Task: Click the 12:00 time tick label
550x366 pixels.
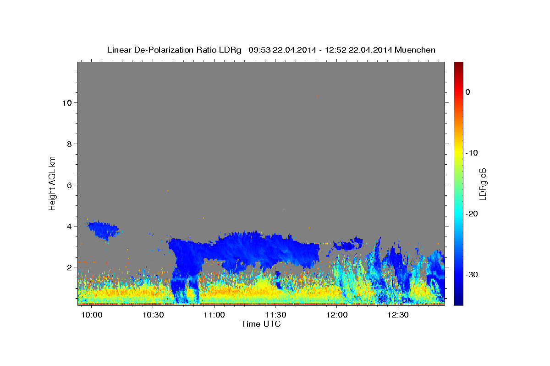Action: click(337, 315)
